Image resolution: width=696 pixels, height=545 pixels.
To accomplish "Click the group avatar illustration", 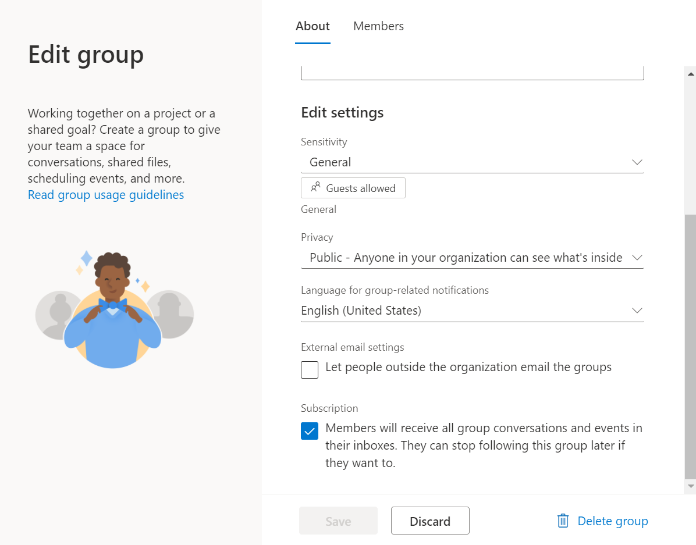I will 113,309.
